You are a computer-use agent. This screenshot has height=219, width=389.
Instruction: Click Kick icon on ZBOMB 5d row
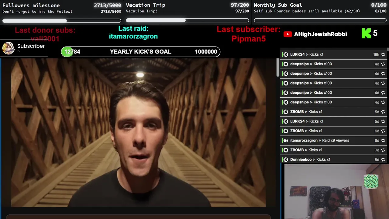286,112
